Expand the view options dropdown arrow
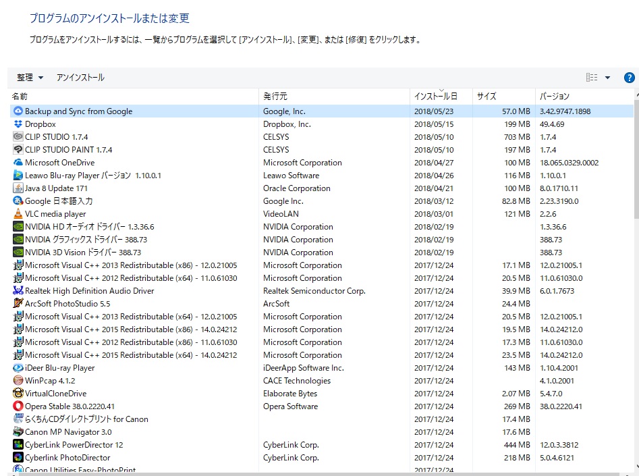 [x=607, y=78]
